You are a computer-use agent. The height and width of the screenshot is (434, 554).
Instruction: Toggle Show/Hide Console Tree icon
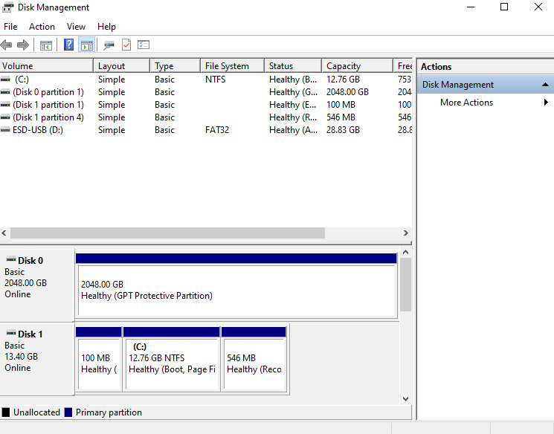pos(46,45)
